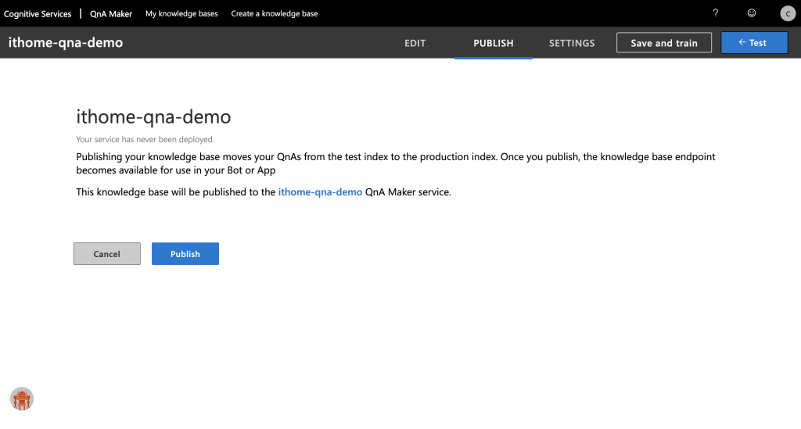Click the smiley feedback icon

point(752,13)
